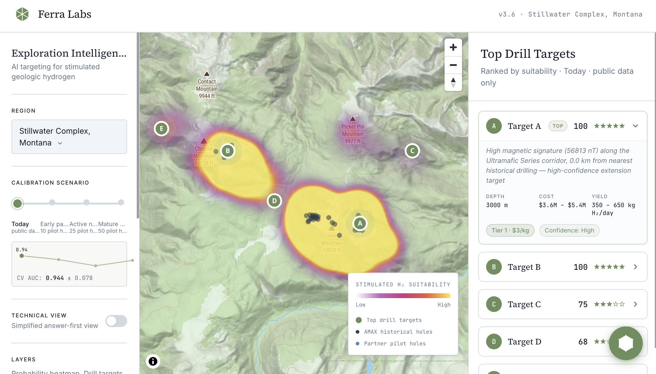
Task: Click Target A magnetic signature description
Action: (x=559, y=165)
